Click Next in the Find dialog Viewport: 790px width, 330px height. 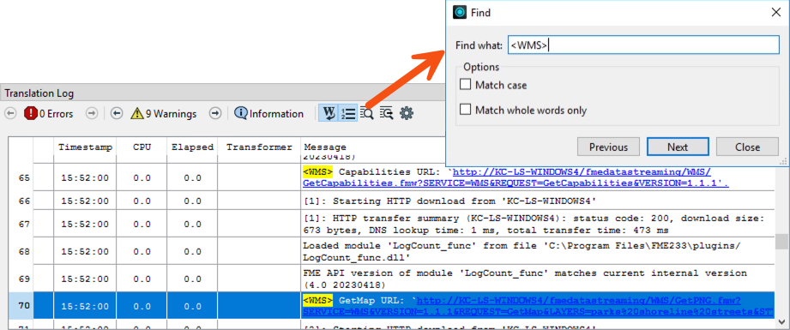coord(678,147)
